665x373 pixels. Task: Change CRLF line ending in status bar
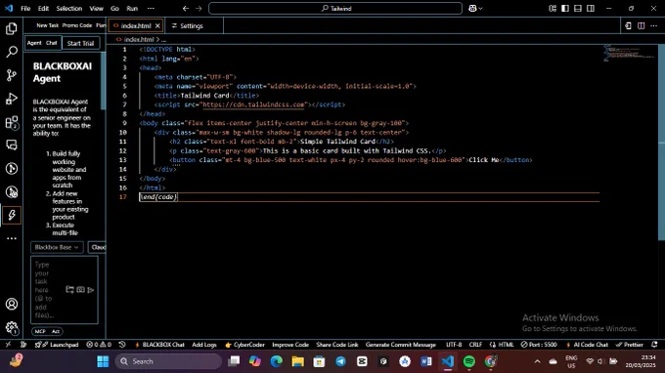(475, 345)
